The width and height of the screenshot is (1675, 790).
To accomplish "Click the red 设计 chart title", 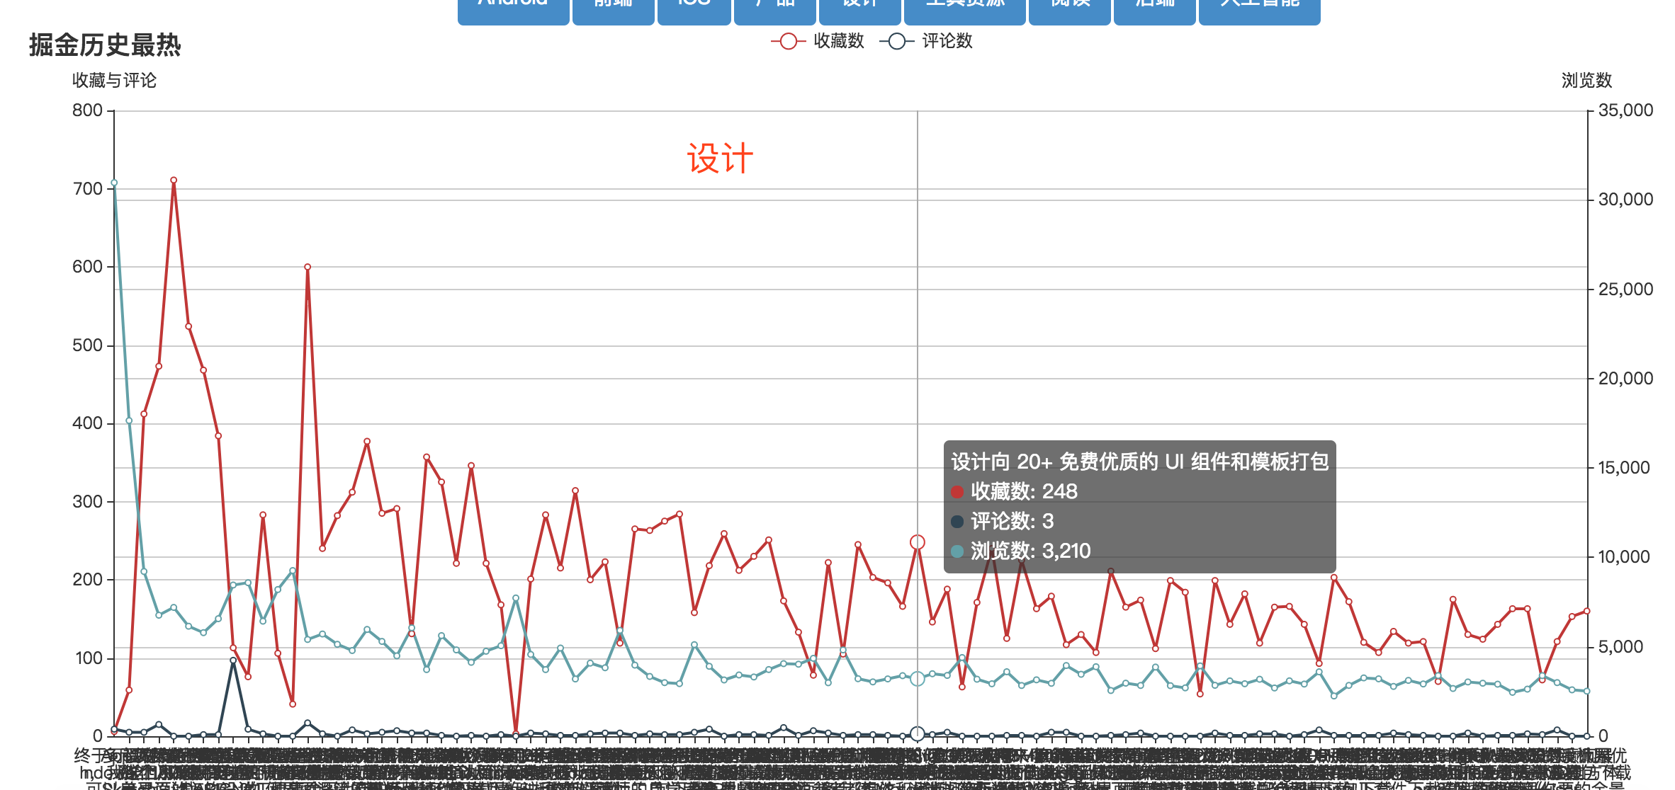I will point(720,159).
